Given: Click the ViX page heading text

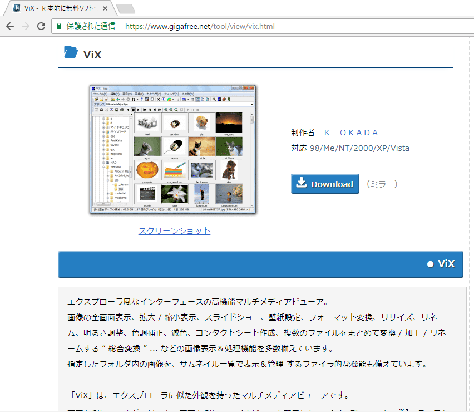Looking at the screenshot, I should click(92, 55).
